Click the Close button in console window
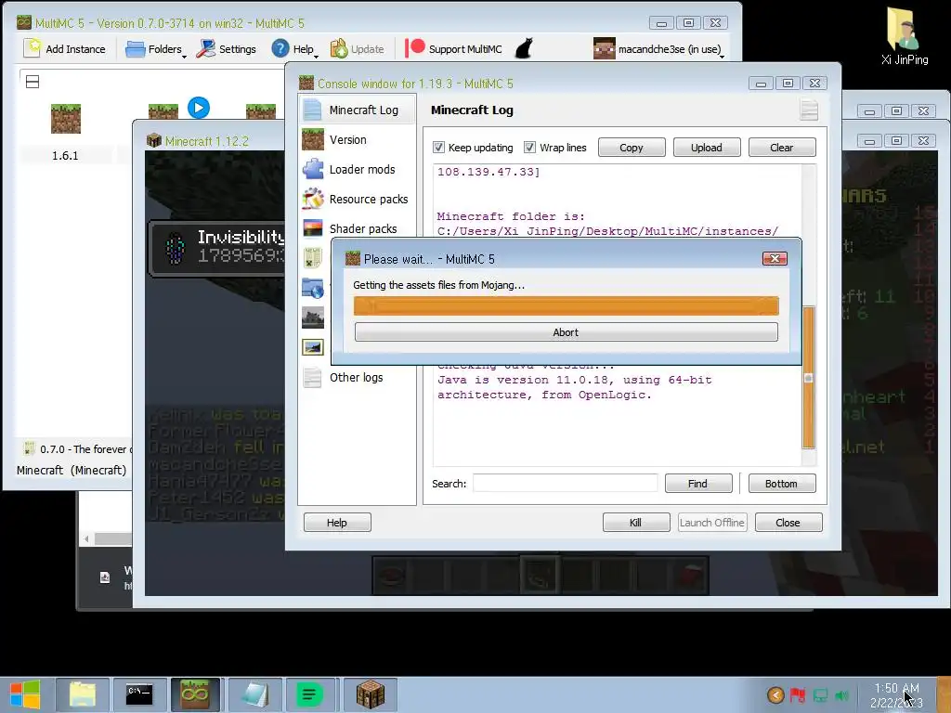Image resolution: width=951 pixels, height=713 pixels. click(788, 522)
